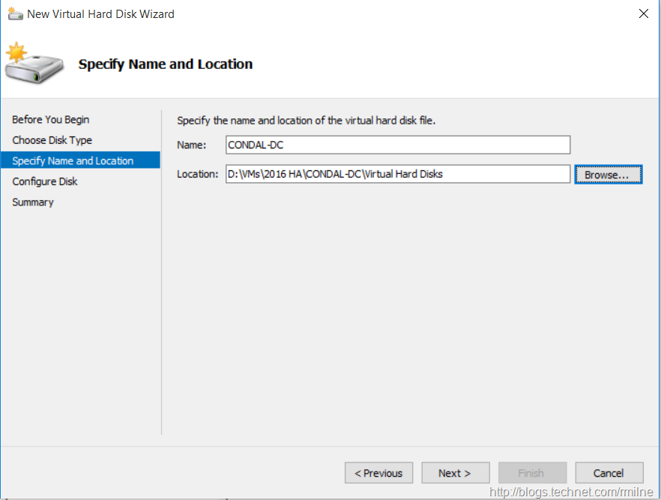Select the Choose Disk Type step

tap(52, 140)
